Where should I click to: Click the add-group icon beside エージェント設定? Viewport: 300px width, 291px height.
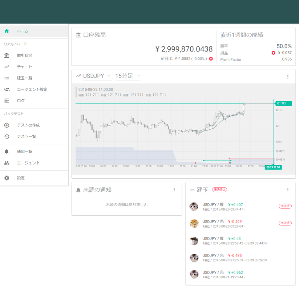pos(7,89)
